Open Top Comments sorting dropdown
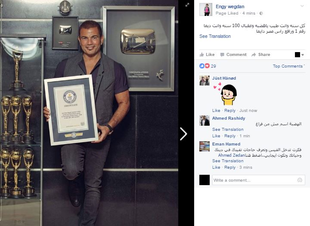310x226 pixels. [289, 66]
